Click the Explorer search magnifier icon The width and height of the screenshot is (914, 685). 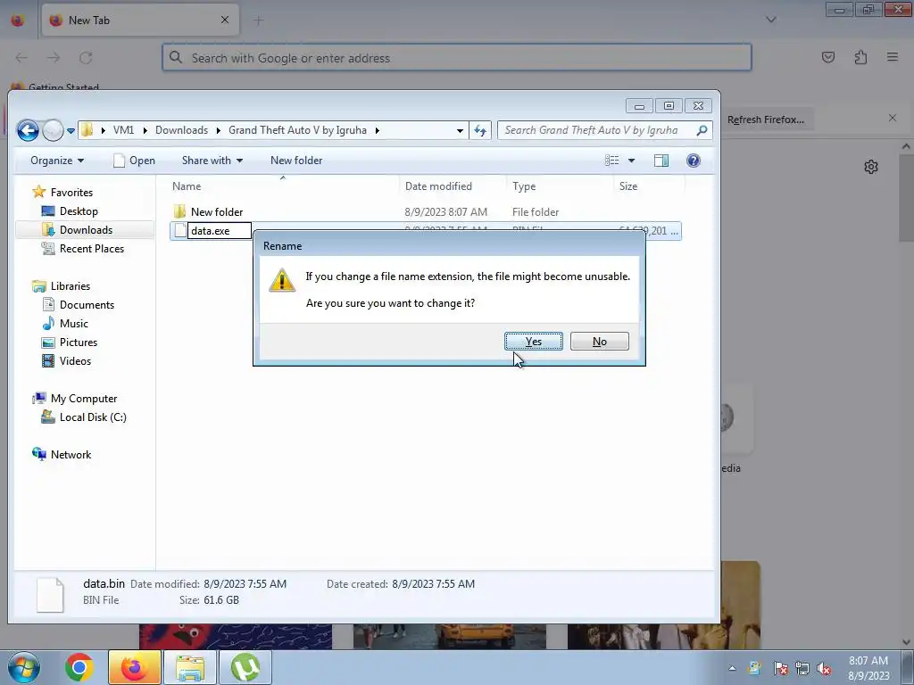tap(702, 130)
